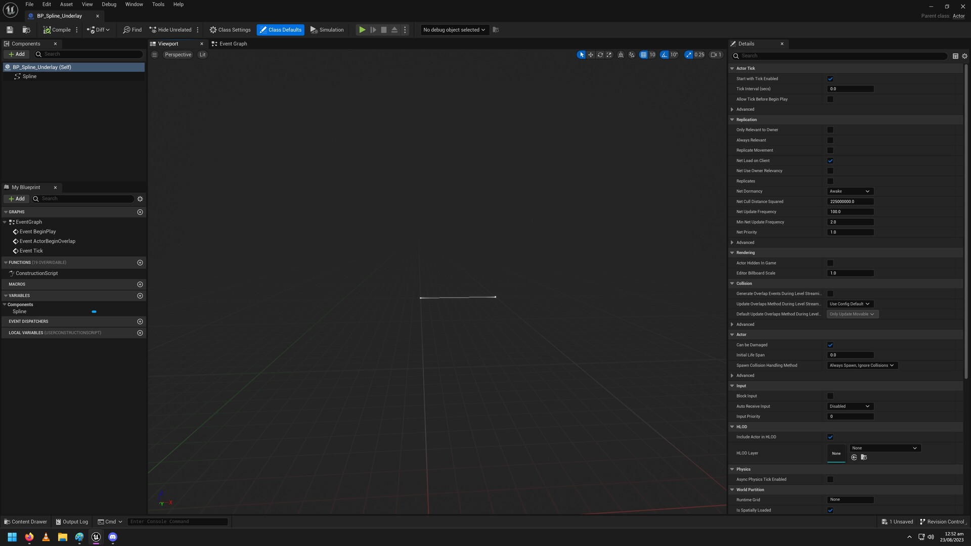
Task: Start the Simulation
Action: coord(327,29)
